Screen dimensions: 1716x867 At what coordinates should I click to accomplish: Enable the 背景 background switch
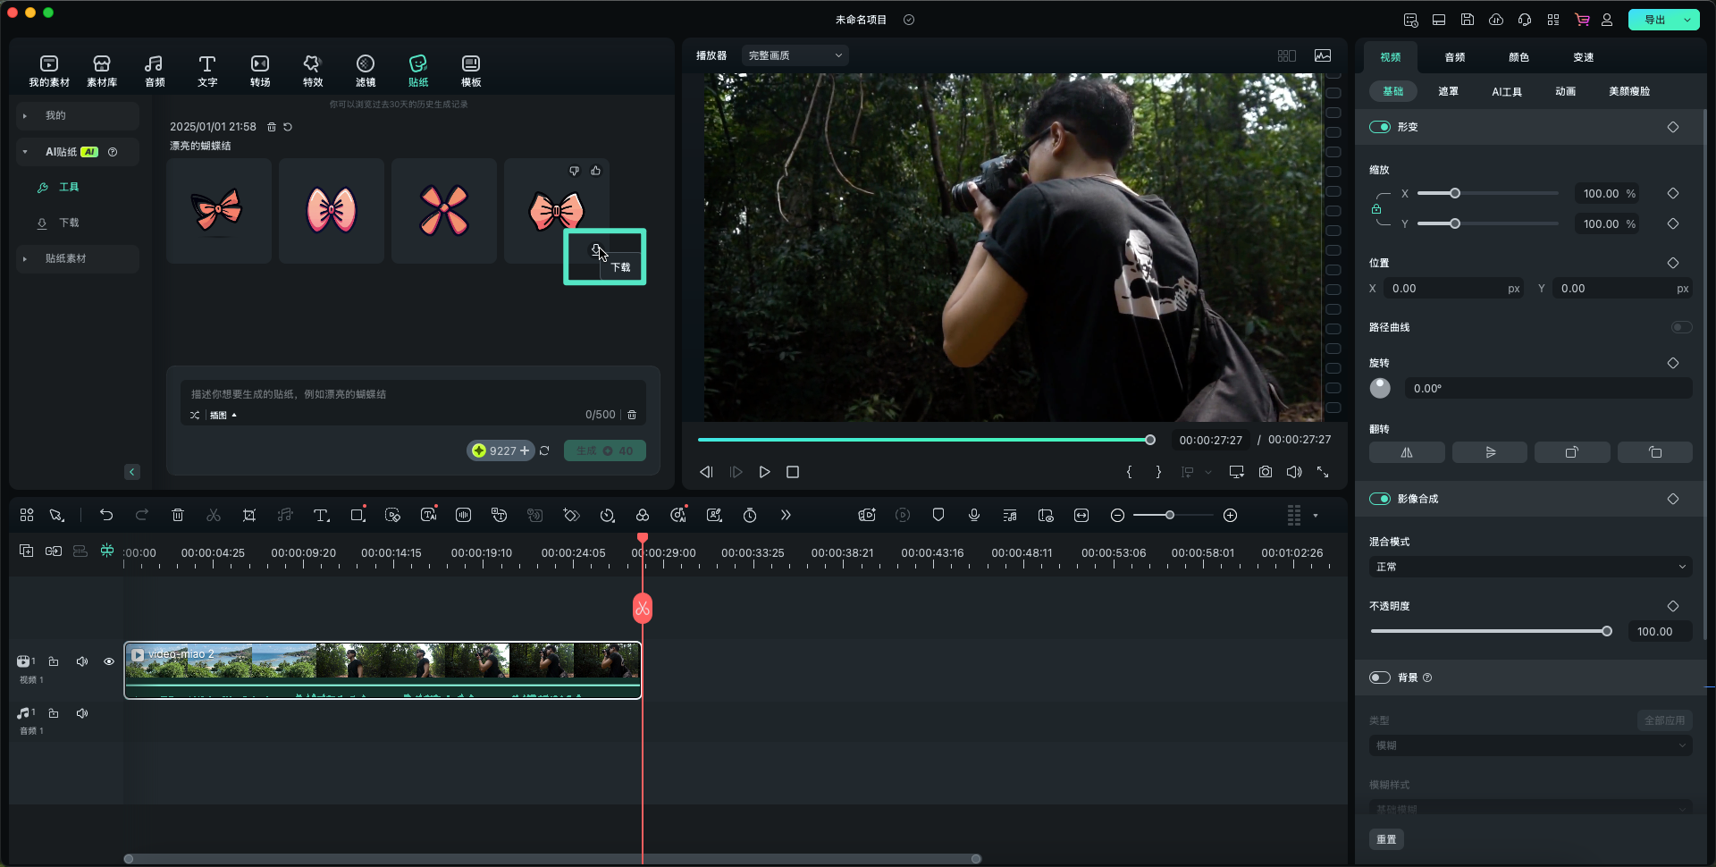(1380, 678)
